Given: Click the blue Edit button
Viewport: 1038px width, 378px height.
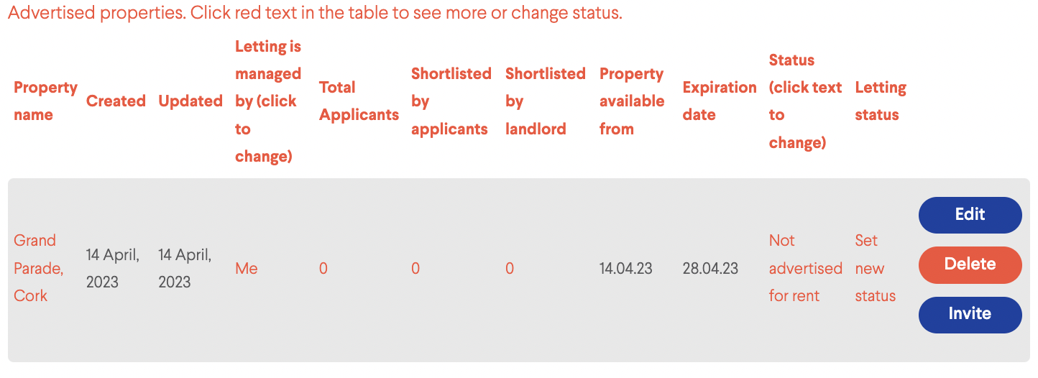Looking at the screenshot, I should point(970,215).
